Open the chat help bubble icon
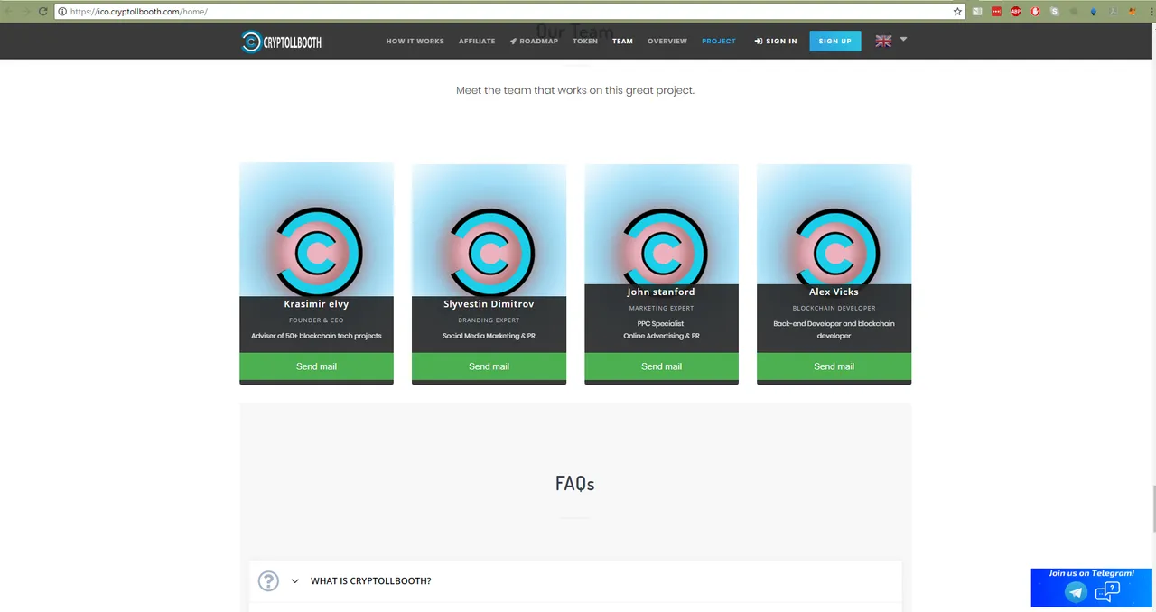The height and width of the screenshot is (612, 1156). 1107,592
